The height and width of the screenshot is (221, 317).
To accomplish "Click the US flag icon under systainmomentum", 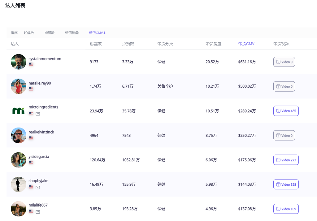I will point(31,64).
